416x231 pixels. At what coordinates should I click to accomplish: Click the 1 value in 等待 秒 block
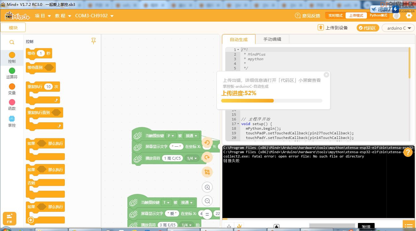pyautogui.click(x=41, y=53)
